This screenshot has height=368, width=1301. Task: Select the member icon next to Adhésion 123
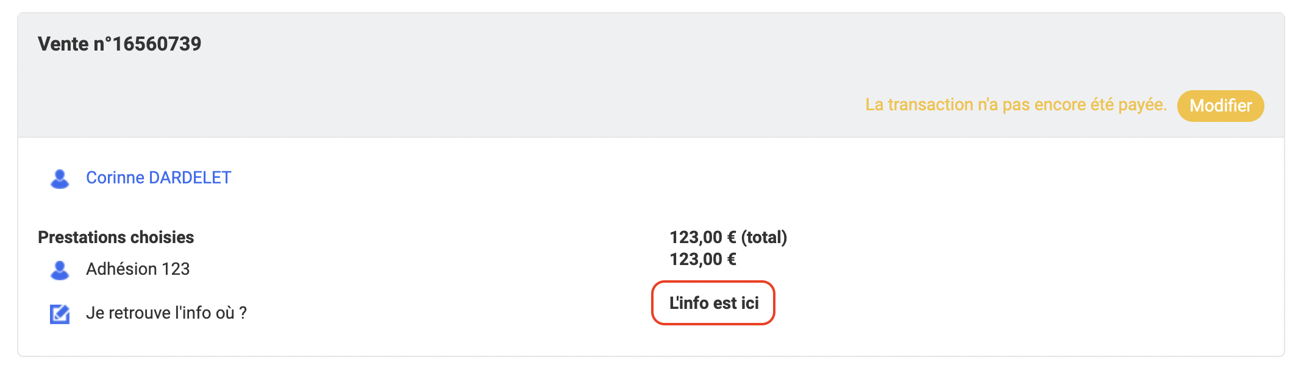[x=60, y=270]
